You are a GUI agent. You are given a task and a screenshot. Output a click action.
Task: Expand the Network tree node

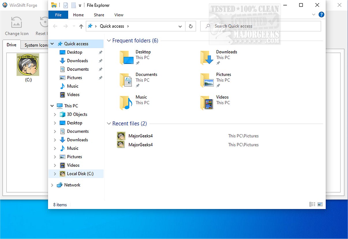[x=52, y=185]
